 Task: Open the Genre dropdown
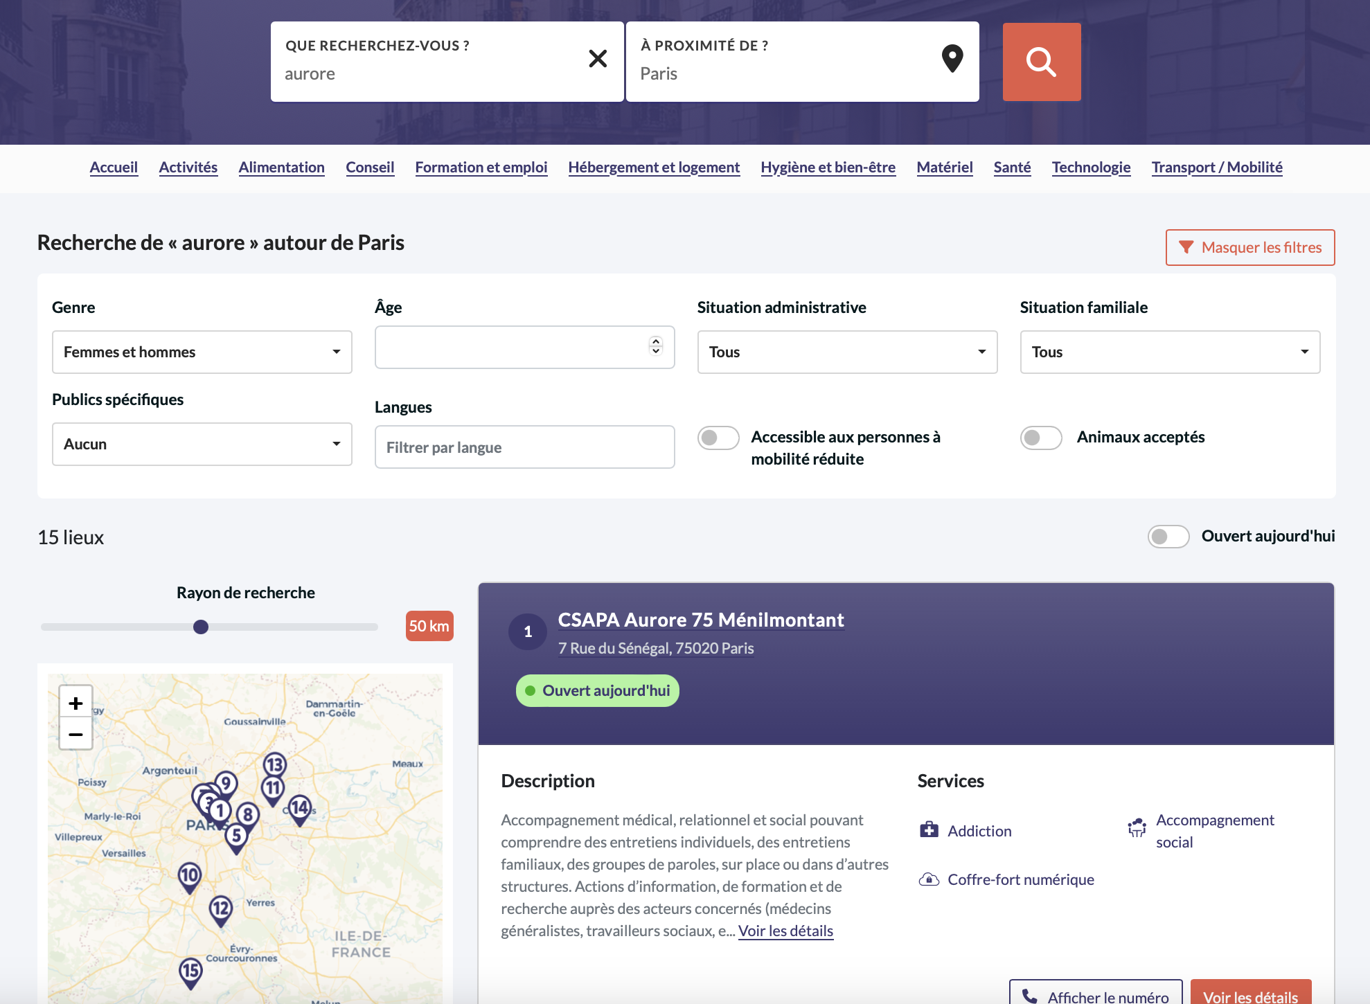coord(202,352)
